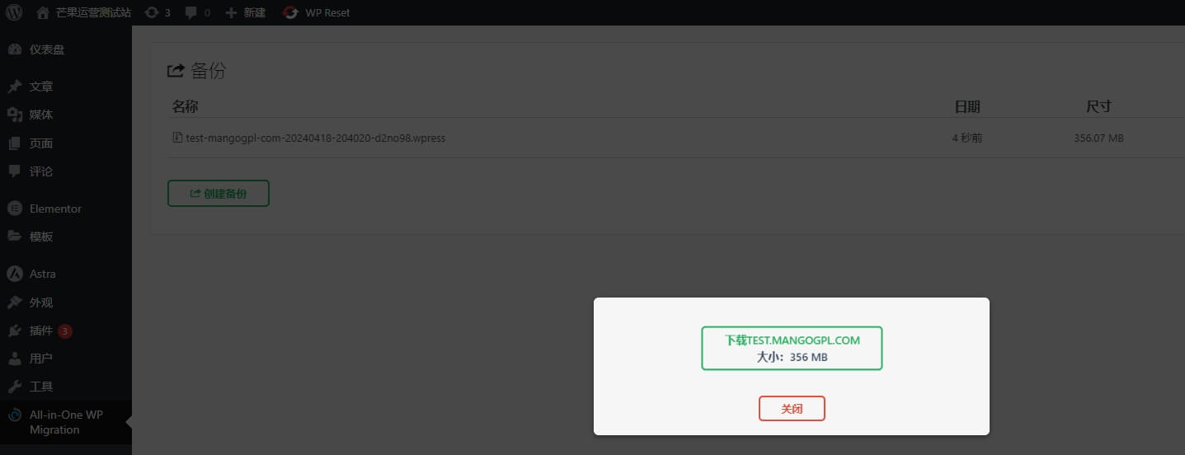Open the 评论 comments menu item
Viewport: 1185px width, 455px height.
point(66,171)
